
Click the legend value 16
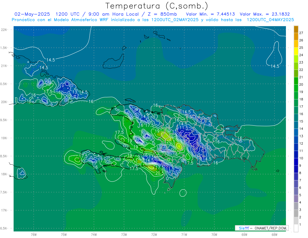301,114
